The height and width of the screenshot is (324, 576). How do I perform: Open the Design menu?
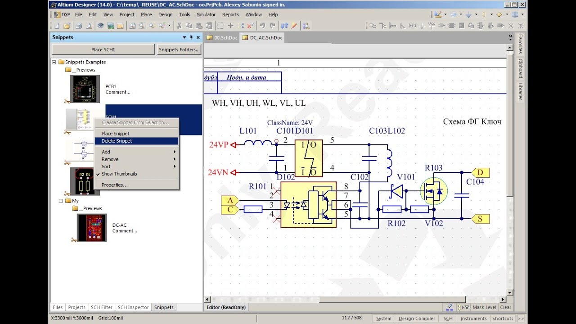165,14
